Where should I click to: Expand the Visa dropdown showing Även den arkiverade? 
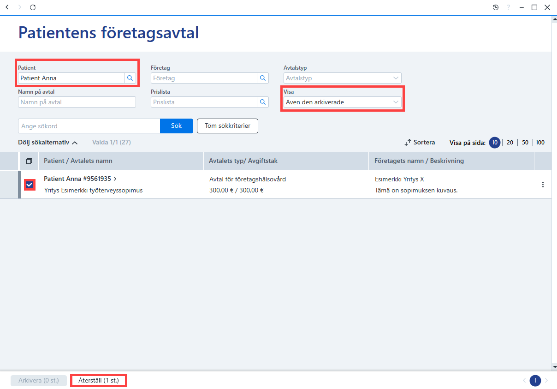(343, 102)
